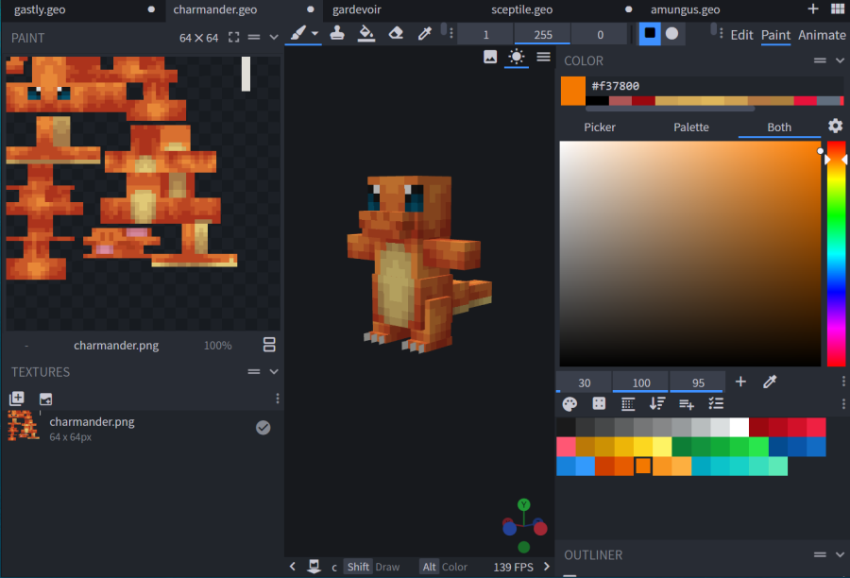Pick the white swatch in the palette
This screenshot has width=850, height=578.
(x=739, y=428)
